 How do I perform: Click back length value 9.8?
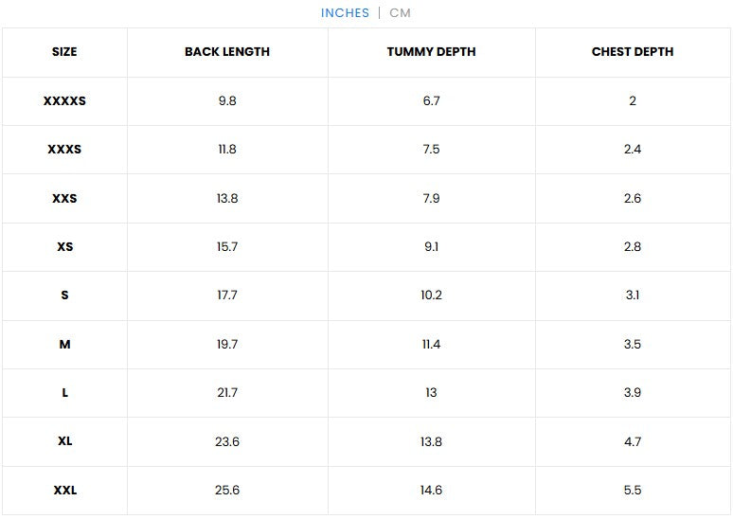(x=227, y=100)
